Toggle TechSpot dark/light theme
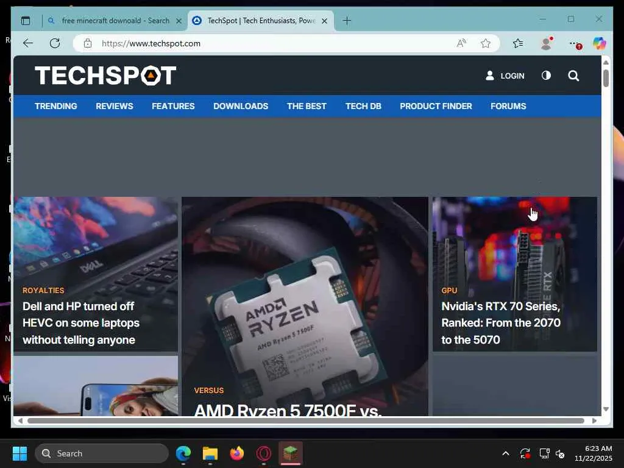 [x=546, y=76]
